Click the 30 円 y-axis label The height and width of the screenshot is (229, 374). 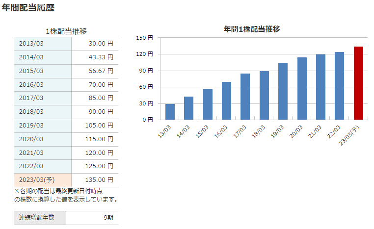click(146, 103)
